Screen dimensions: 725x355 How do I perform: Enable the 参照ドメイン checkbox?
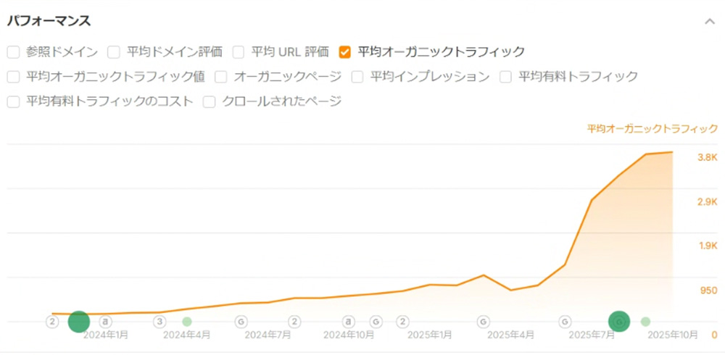point(13,52)
